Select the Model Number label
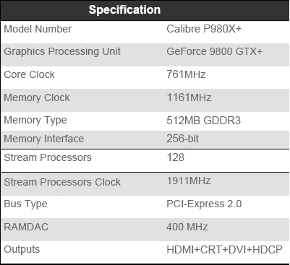This screenshot has height=265, width=290. (38, 29)
